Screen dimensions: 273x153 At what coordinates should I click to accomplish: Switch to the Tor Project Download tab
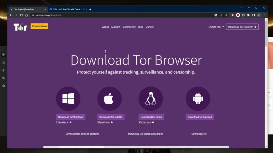tap(28, 9)
